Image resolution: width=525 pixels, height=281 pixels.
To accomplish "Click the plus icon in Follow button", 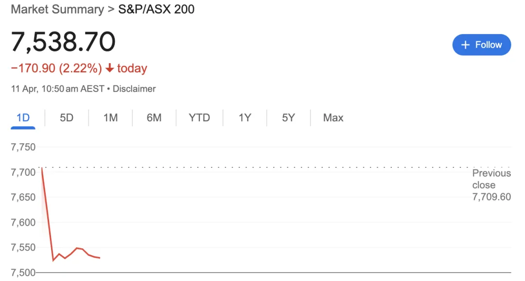I will [465, 45].
